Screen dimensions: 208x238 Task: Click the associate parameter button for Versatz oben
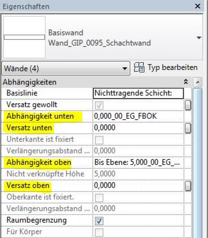pyautogui.click(x=188, y=186)
